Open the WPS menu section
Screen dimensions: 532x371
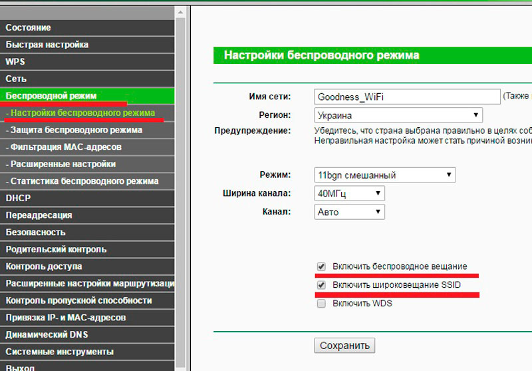(x=87, y=61)
